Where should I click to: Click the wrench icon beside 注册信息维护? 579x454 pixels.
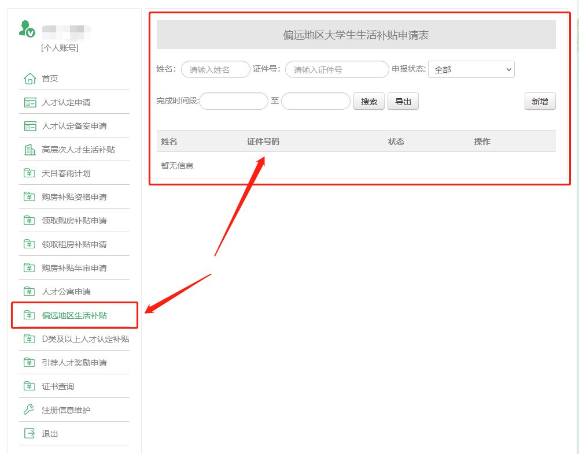tap(29, 410)
